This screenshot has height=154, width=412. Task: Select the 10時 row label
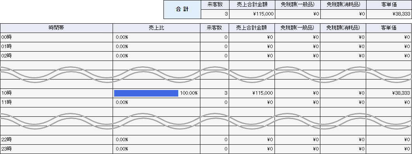7,93
